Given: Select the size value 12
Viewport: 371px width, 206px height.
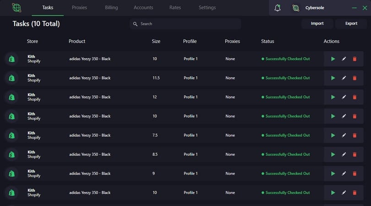Looking at the screenshot, I should (x=154, y=97).
